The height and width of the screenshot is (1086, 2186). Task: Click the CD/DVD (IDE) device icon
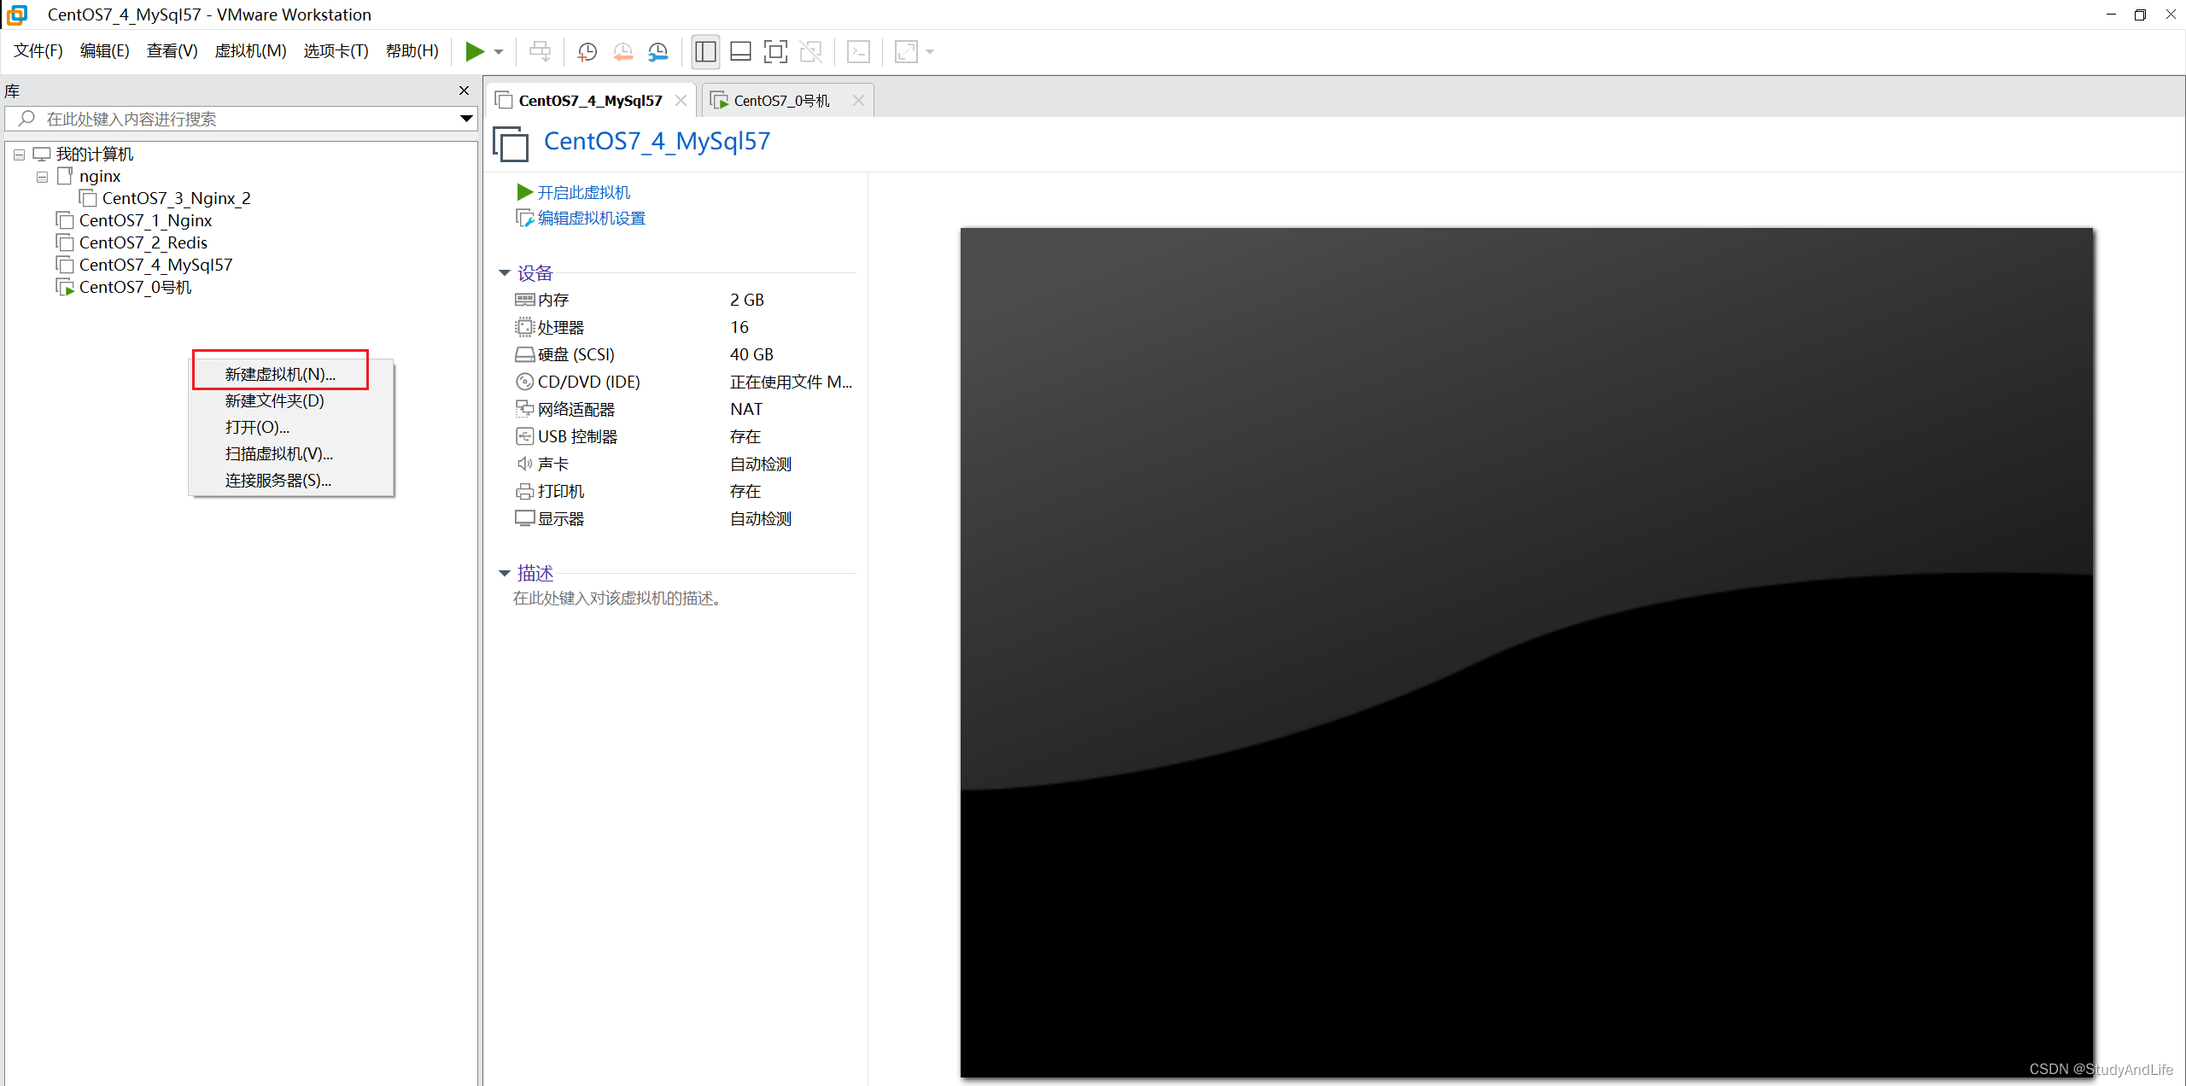point(524,382)
